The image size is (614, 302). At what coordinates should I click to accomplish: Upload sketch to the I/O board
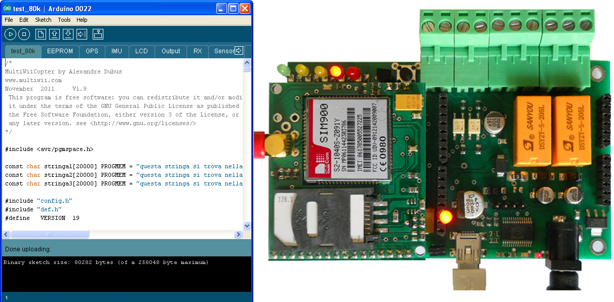click(82, 34)
